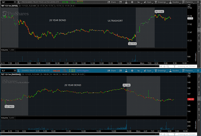Click 'Hi: 148' price bubble on TLT chart
The height and width of the screenshot is (136, 201).
coord(126,85)
